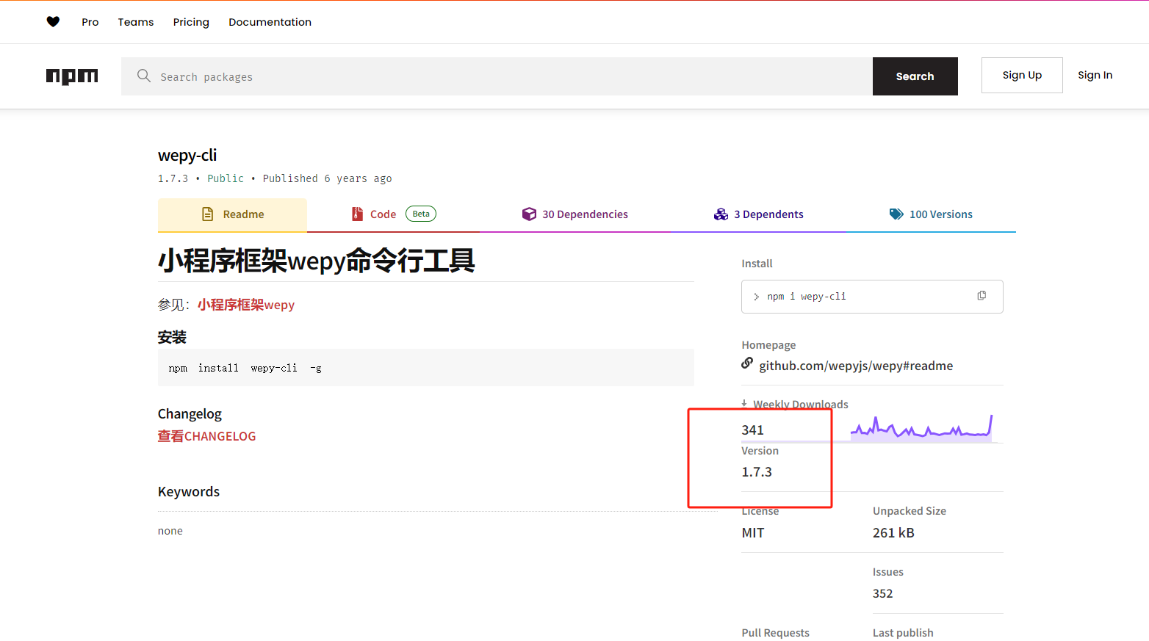Click the Sign Up button
1149x641 pixels.
pos(1022,75)
